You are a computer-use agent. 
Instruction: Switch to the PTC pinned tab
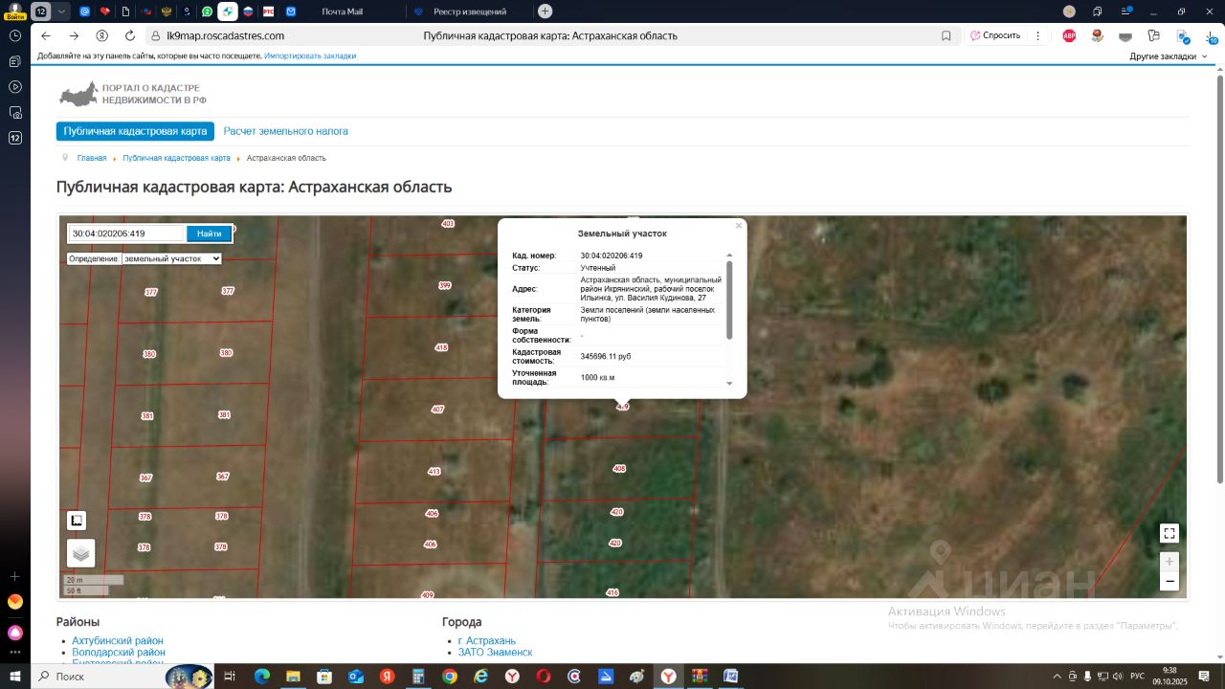pos(269,11)
